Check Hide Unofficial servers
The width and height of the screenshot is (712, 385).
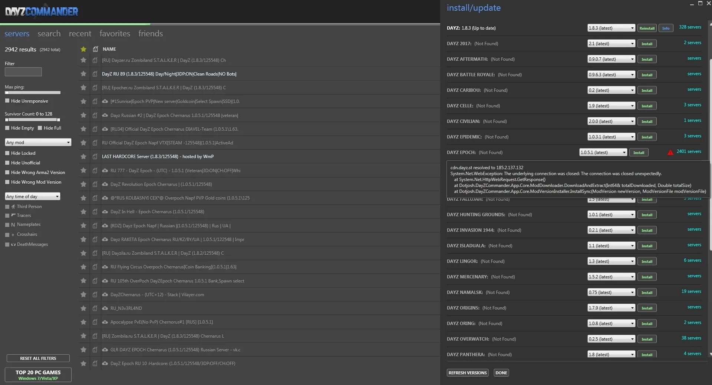(x=7, y=163)
